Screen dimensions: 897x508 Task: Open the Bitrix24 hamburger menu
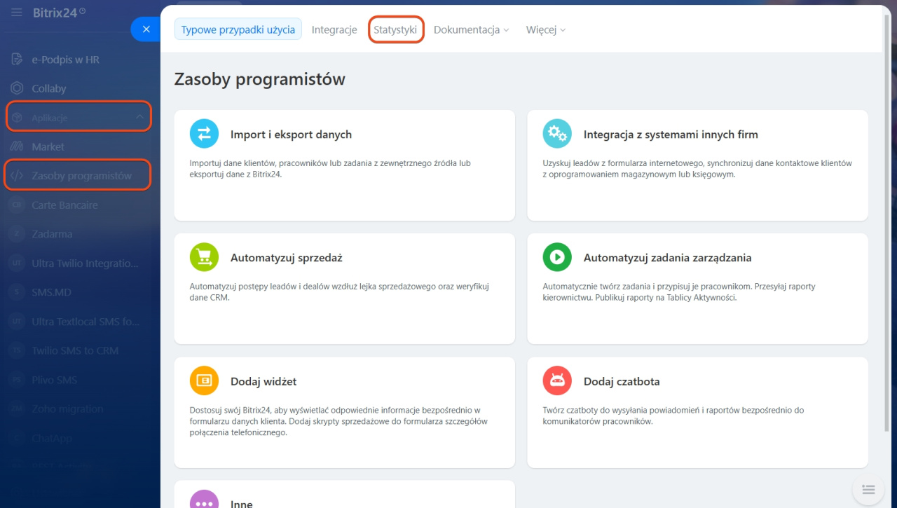pos(17,13)
